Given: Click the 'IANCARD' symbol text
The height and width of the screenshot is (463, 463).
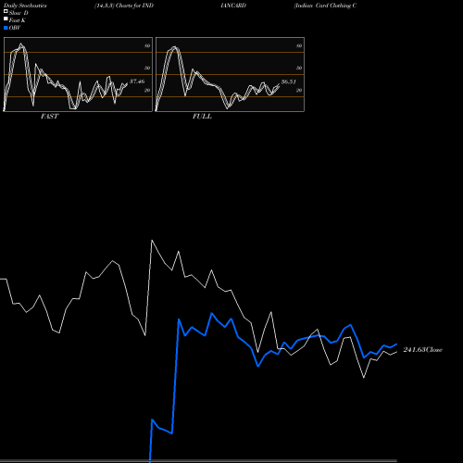Looking at the screenshot, I should 233,6.
